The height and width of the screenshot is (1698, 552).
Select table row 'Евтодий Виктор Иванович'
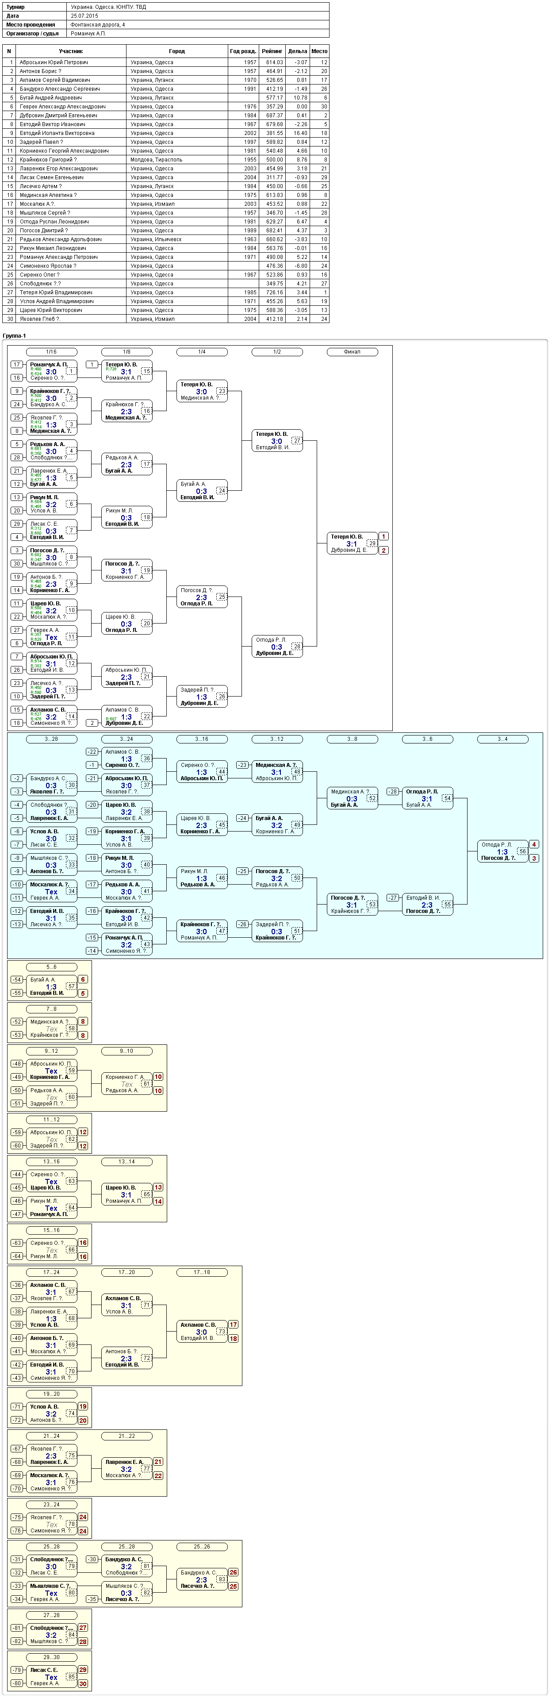166,124
